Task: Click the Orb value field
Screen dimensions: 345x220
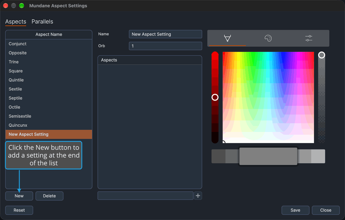Action: point(166,46)
